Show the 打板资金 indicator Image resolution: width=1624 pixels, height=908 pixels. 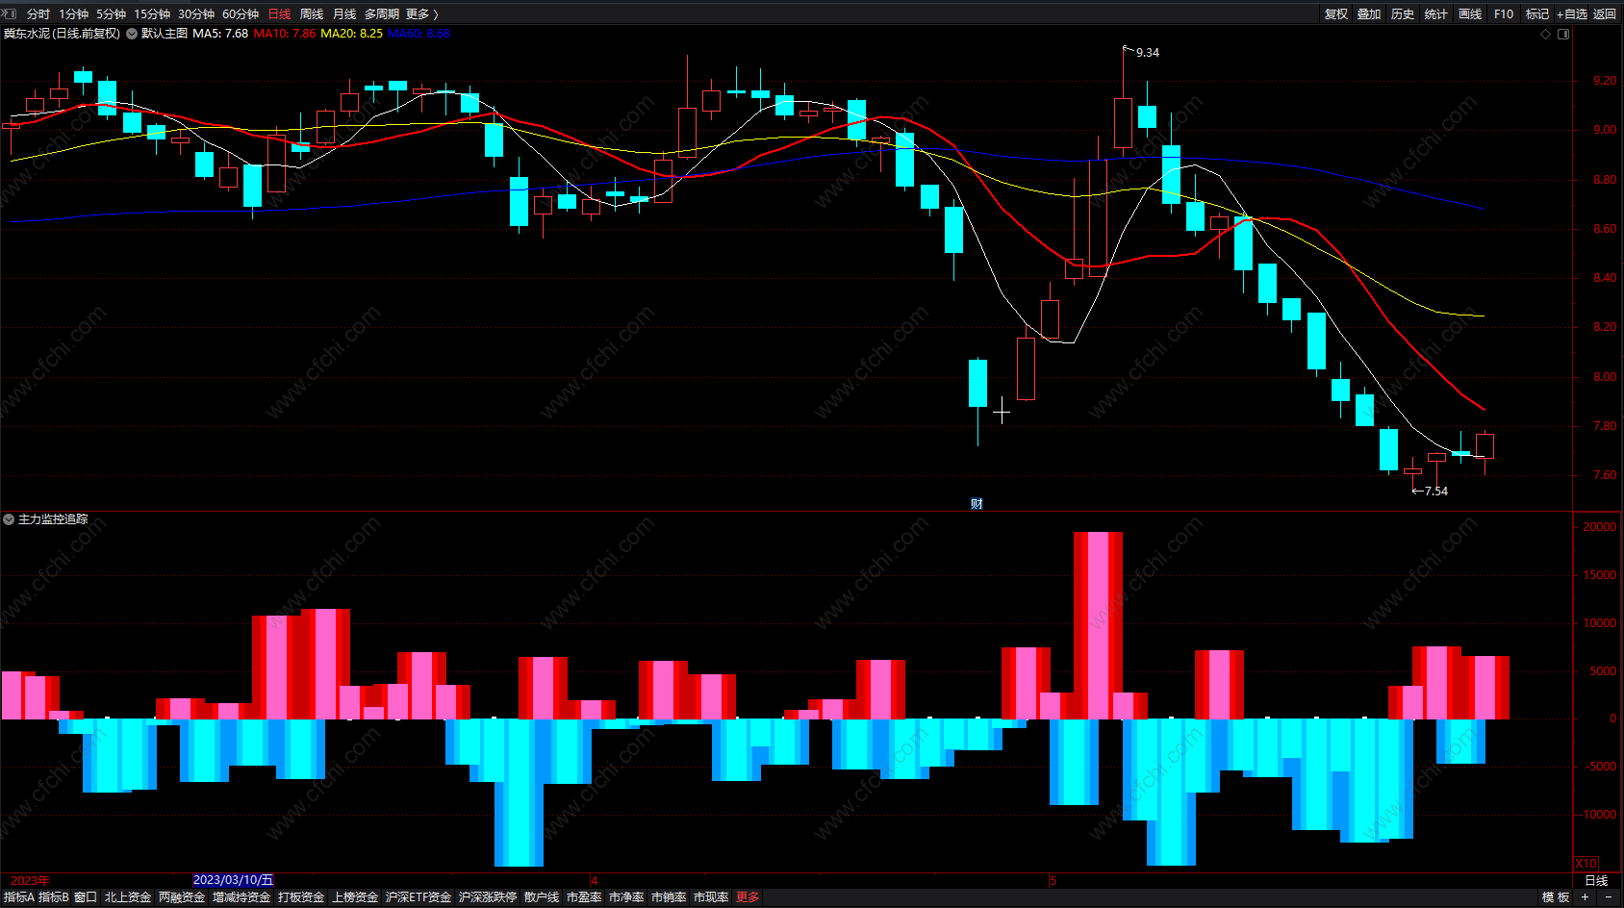click(301, 897)
